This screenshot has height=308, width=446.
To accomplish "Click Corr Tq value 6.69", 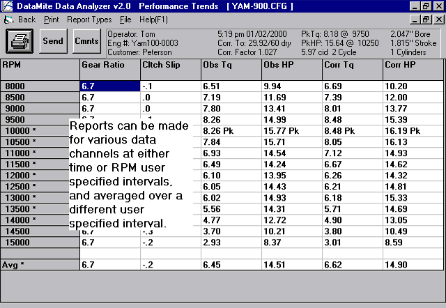I will [x=353, y=86].
